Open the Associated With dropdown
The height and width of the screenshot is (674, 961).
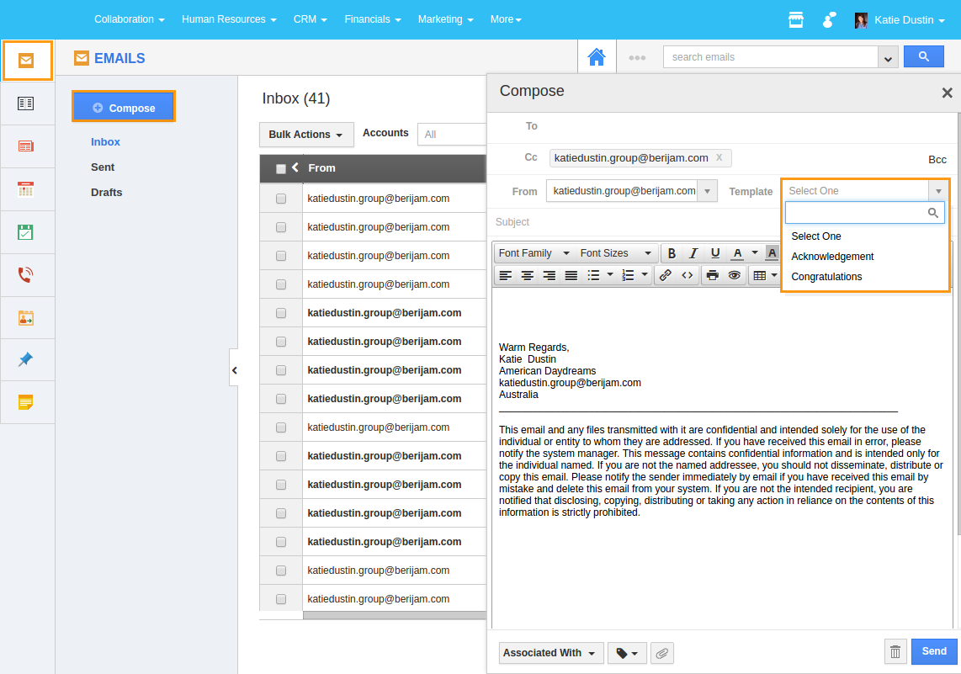[x=550, y=653]
